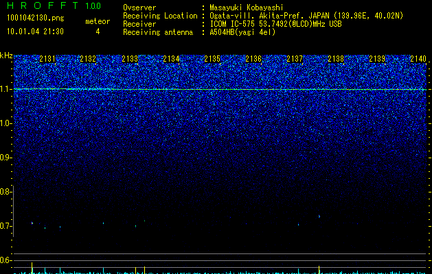Image resolution: width=432 pixels, height=274 pixels.
Task: Click the meteor label
Action: click(98, 21)
